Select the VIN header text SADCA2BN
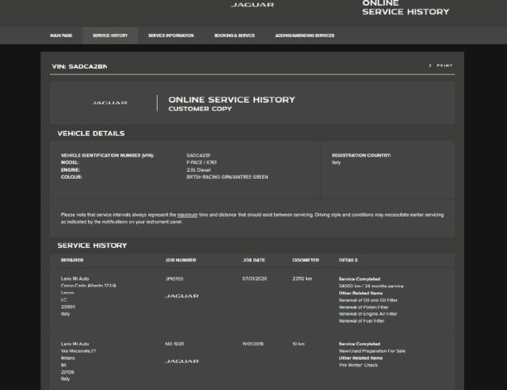This screenshot has width=507, height=390. (88, 66)
